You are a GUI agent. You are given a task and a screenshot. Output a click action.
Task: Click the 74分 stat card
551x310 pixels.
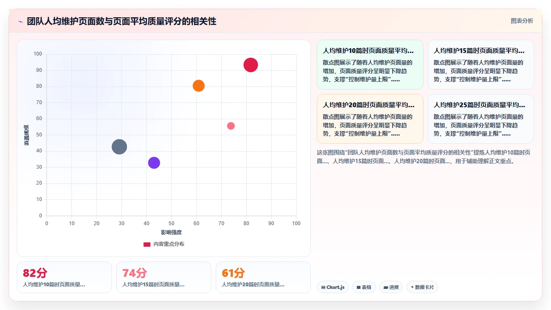[x=164, y=277]
